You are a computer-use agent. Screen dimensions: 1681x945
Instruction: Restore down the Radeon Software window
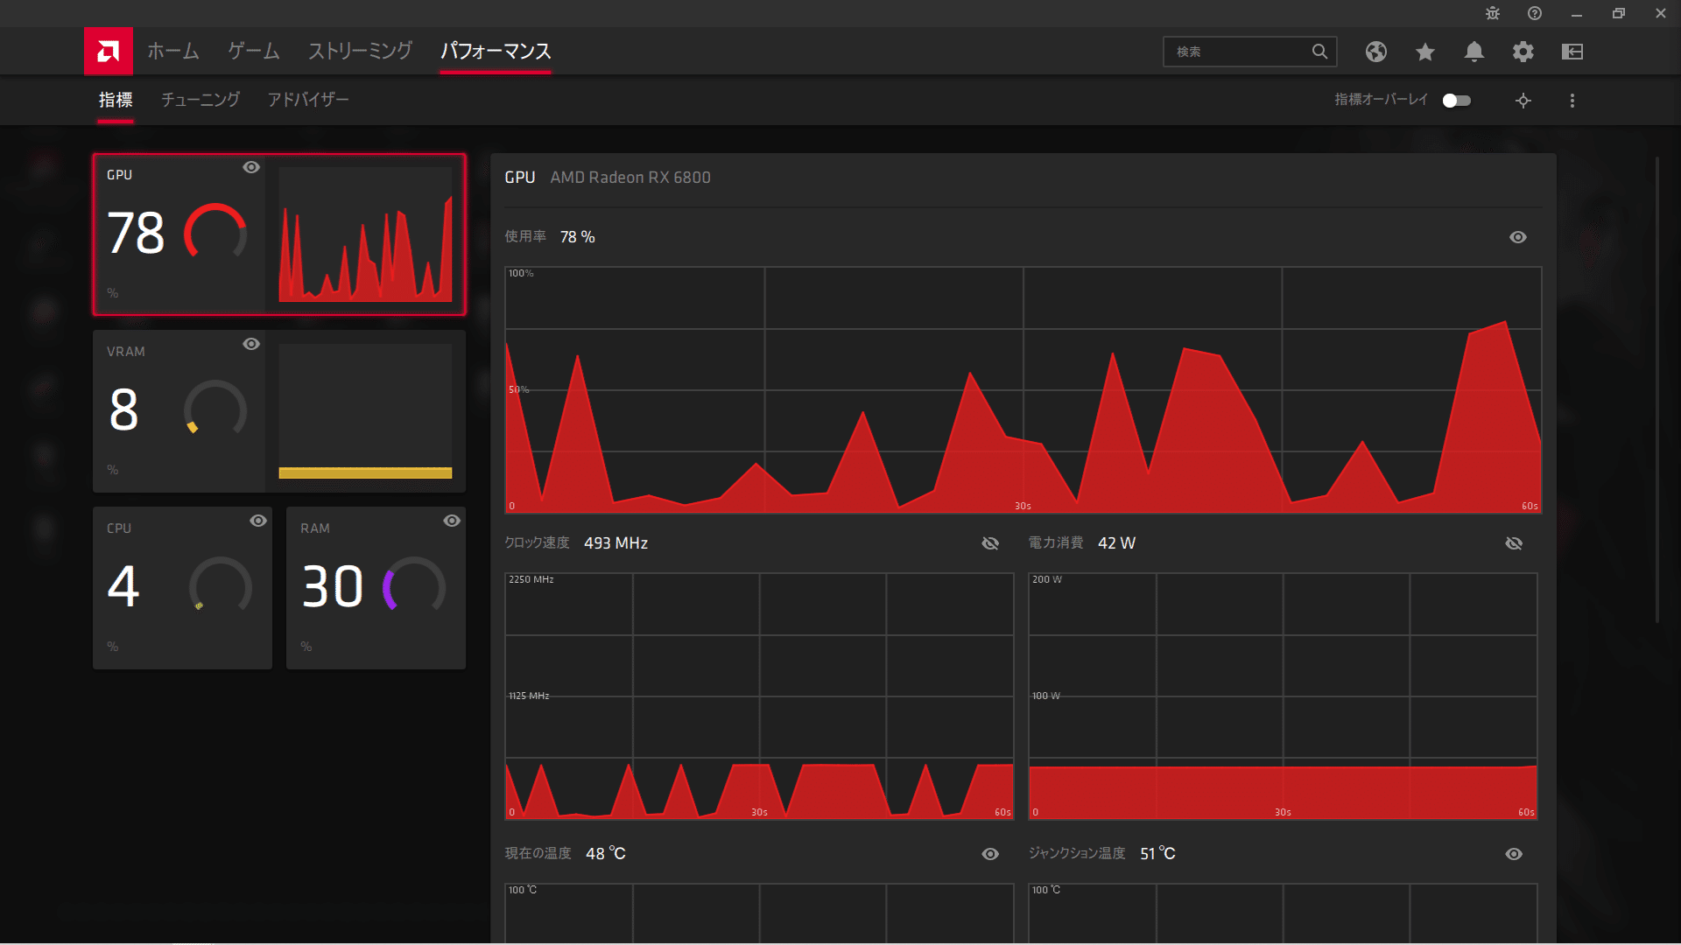(x=1618, y=13)
